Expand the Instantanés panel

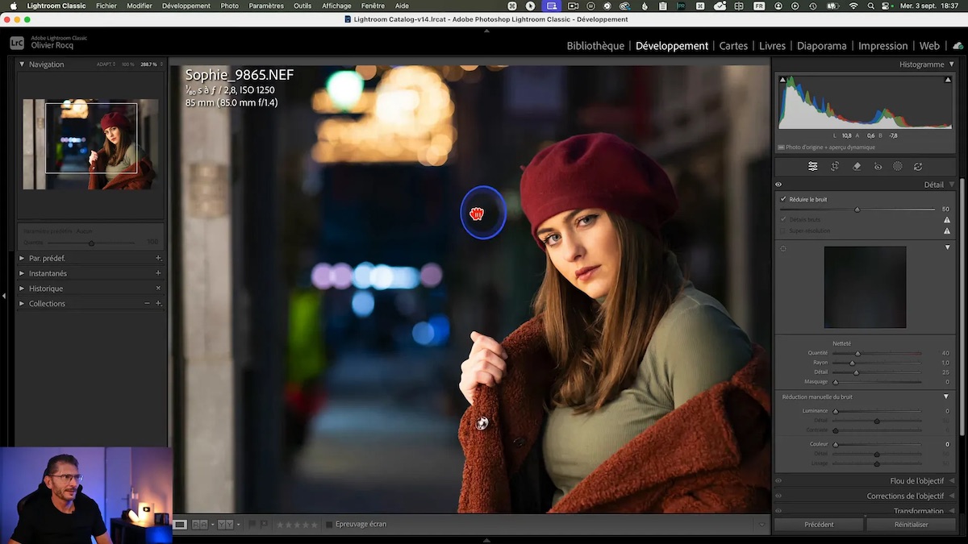(x=22, y=273)
